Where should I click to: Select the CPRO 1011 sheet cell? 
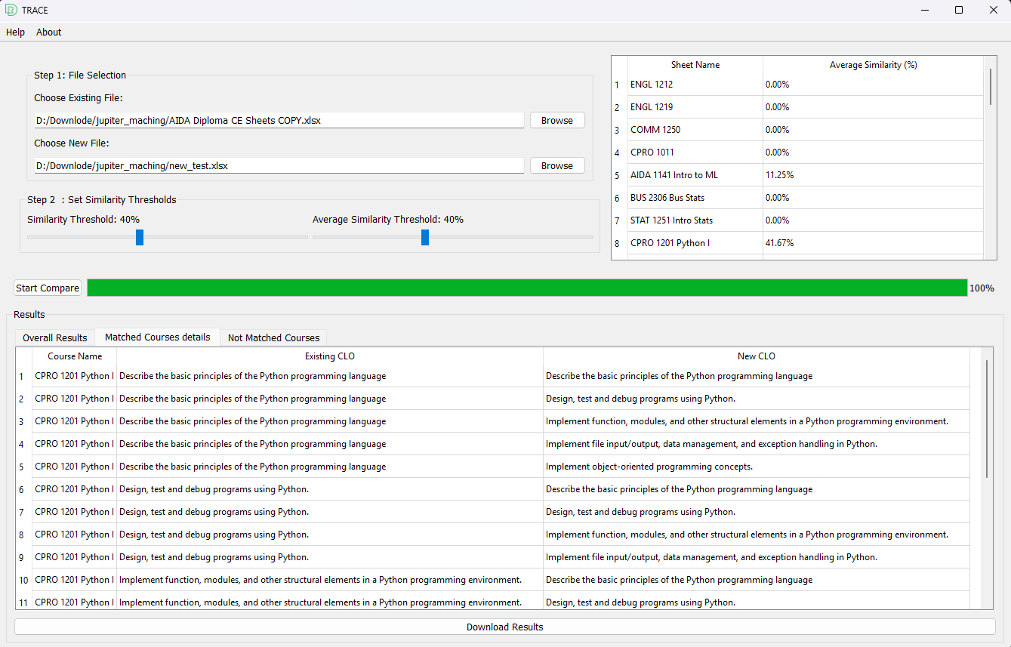click(695, 153)
